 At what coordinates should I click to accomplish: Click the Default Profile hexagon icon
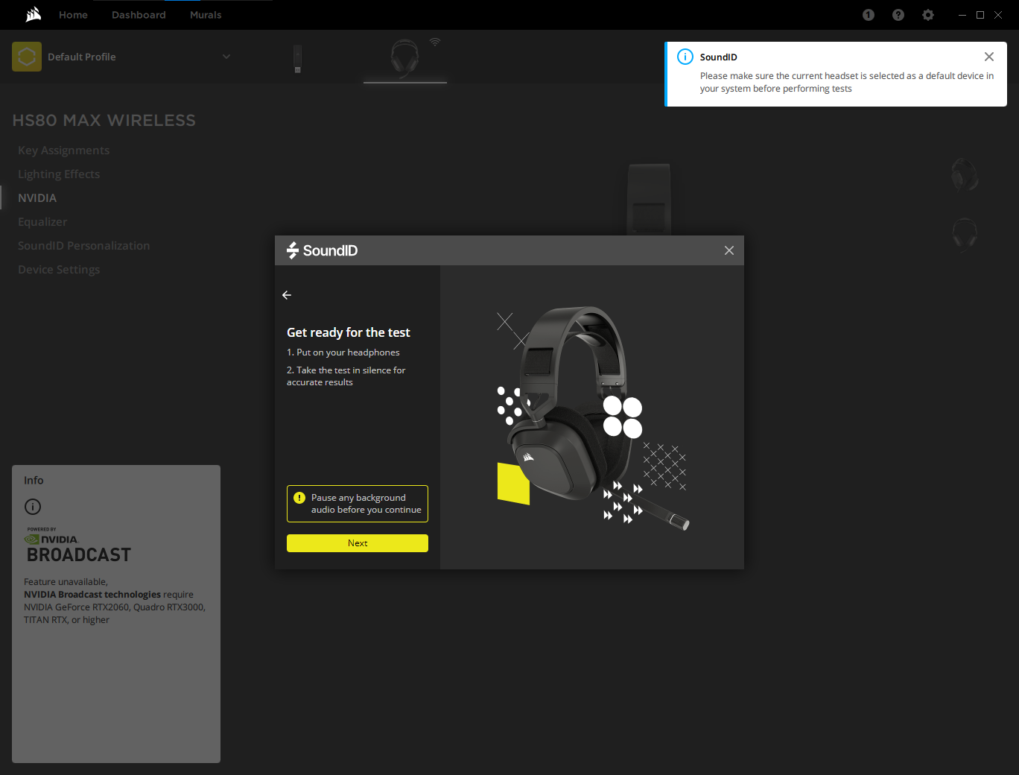27,57
